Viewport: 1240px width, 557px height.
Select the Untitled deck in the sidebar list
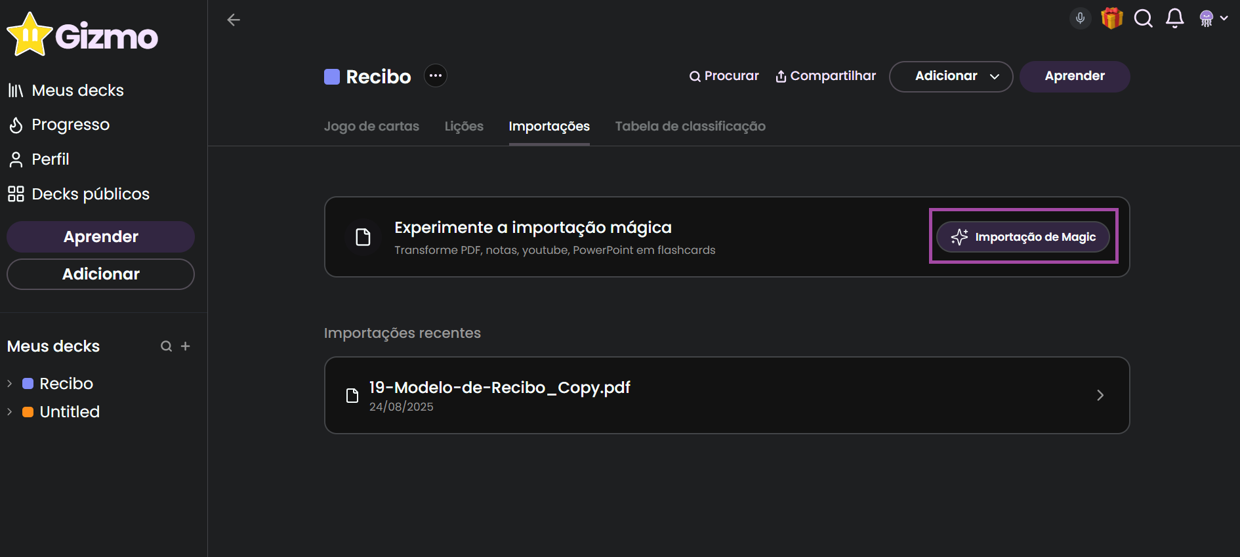(70, 412)
